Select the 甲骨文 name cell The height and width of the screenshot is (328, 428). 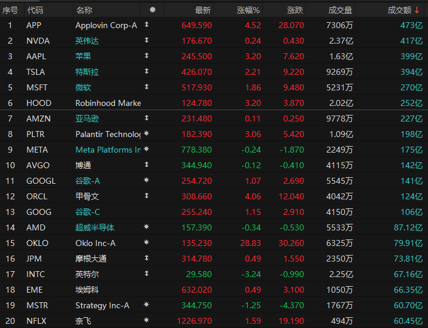87,196
